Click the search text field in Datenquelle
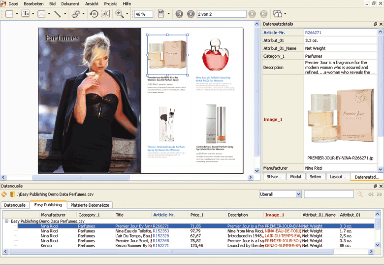Screen dimensions: 384x265 [x=329, y=194]
